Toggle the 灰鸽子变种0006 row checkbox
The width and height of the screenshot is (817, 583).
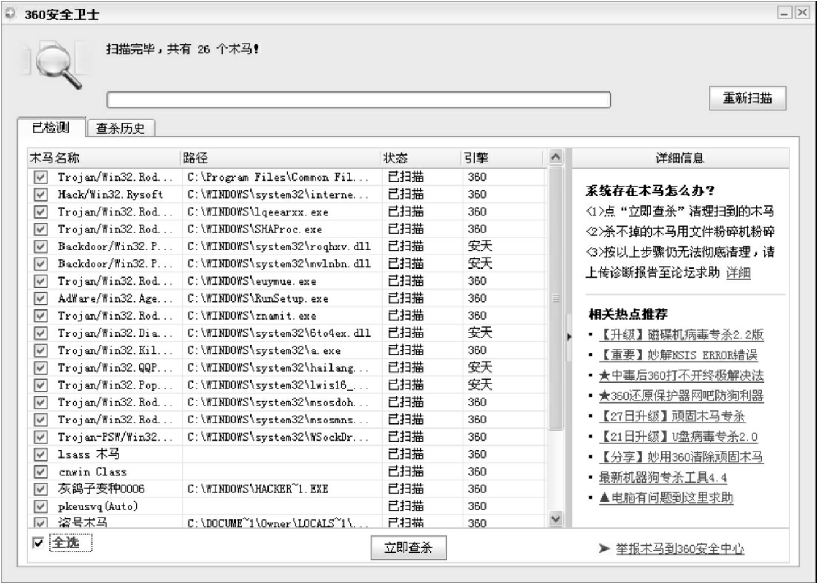point(40,489)
